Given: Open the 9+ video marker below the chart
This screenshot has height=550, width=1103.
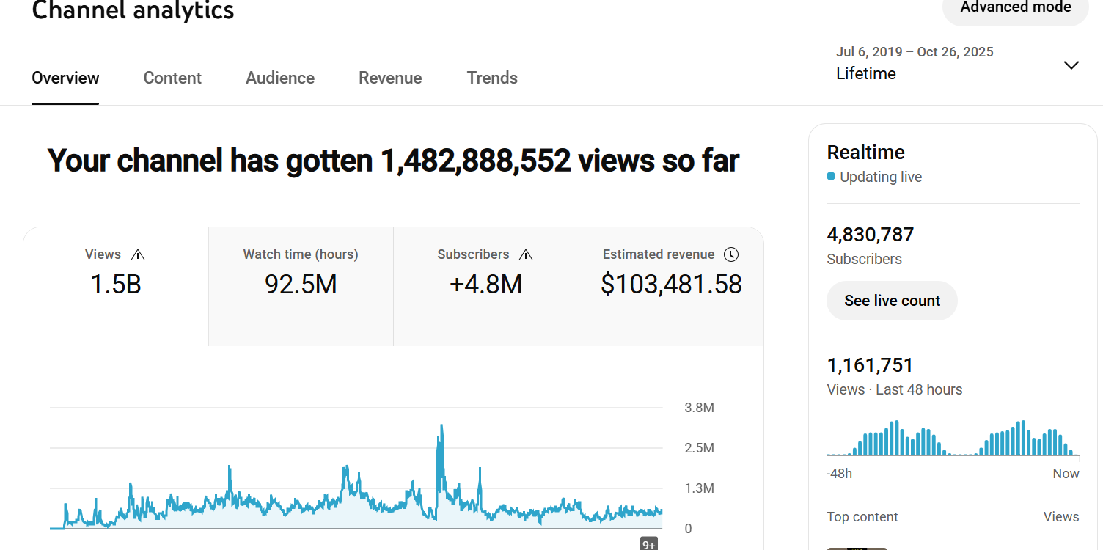Looking at the screenshot, I should coord(648,543).
